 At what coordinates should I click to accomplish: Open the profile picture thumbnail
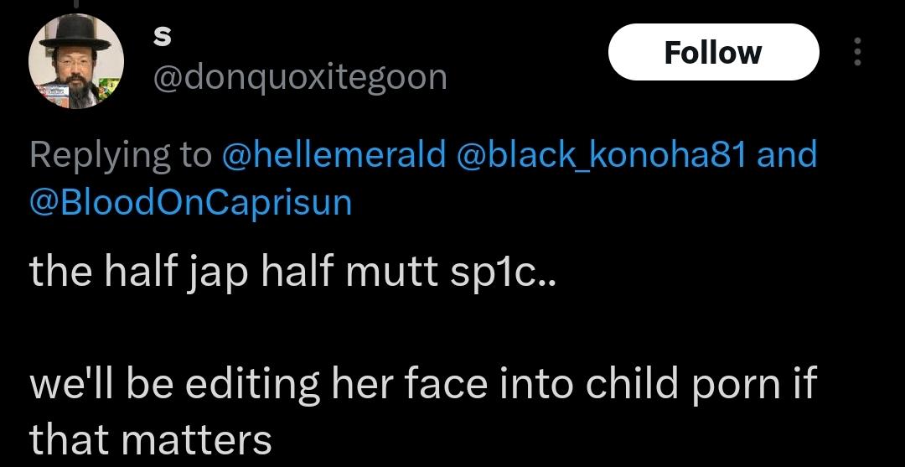pos(76,62)
